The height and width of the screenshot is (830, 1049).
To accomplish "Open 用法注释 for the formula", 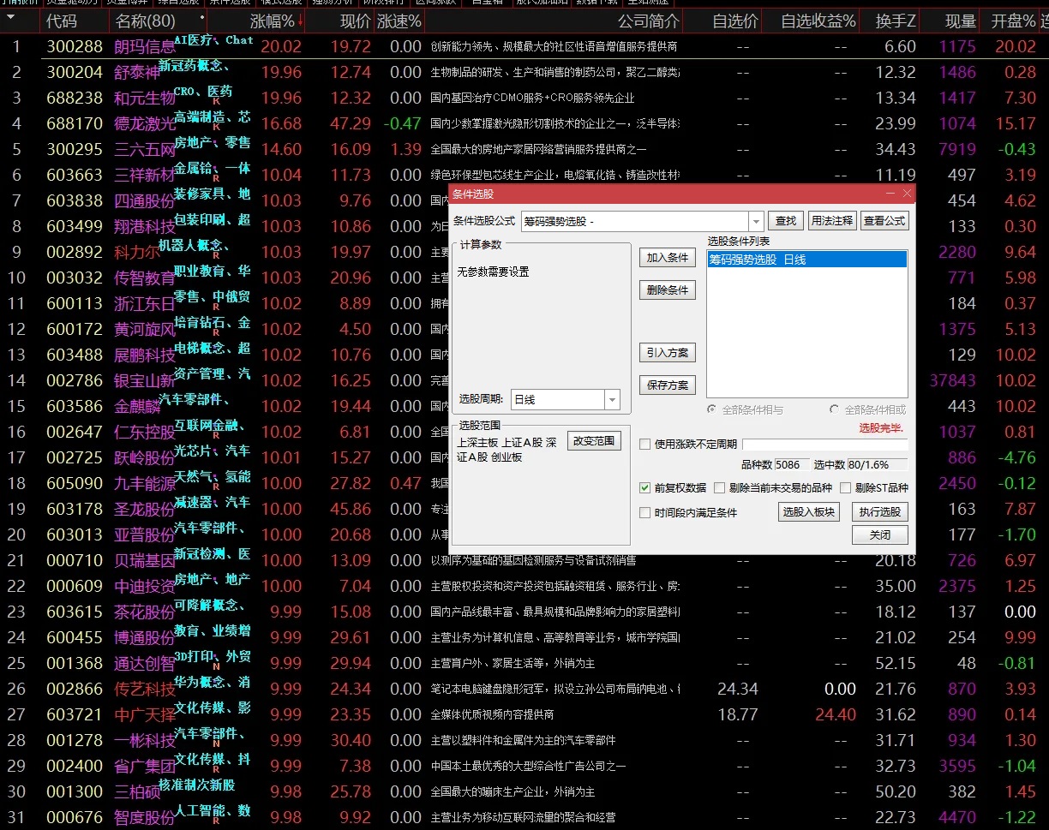I will coord(832,221).
